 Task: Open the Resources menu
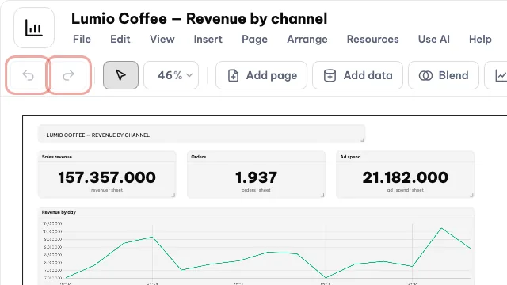click(372, 39)
